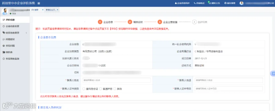The width and height of the screenshot is (275, 111).
Task: Open 企业信息同步 from the header
Action: 182,3
